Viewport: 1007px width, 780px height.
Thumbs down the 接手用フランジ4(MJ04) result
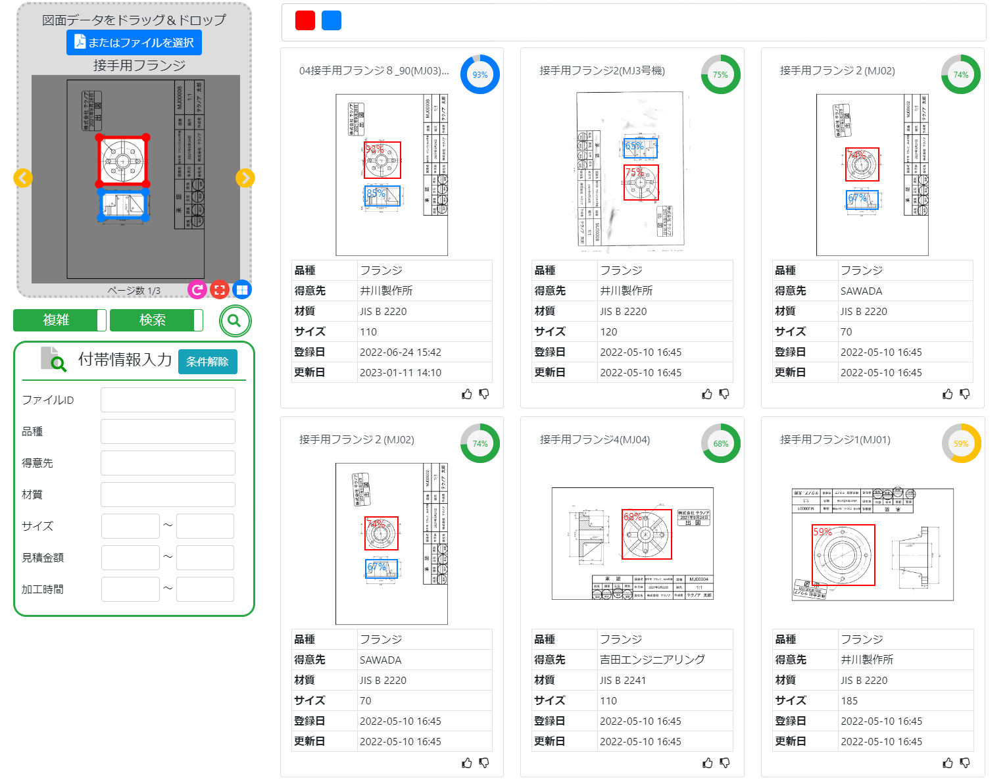(x=724, y=763)
